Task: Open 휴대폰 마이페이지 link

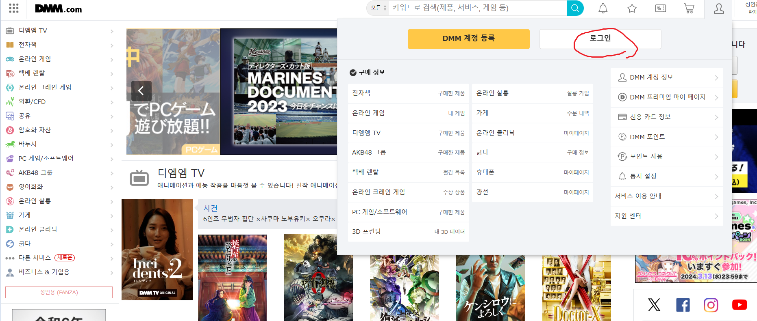Action: tap(533, 172)
